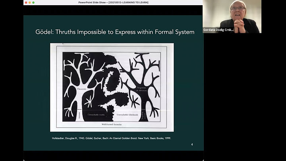Click the 'Negations of theorems' diagram label
This screenshot has width=286, height=161.
pos(141,89)
